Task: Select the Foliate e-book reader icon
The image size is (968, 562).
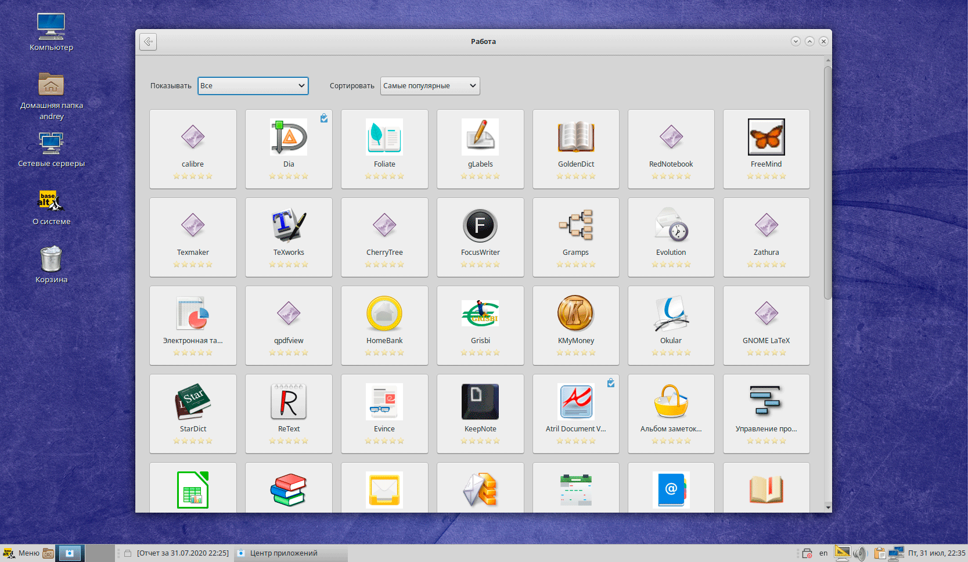Action: coord(384,138)
